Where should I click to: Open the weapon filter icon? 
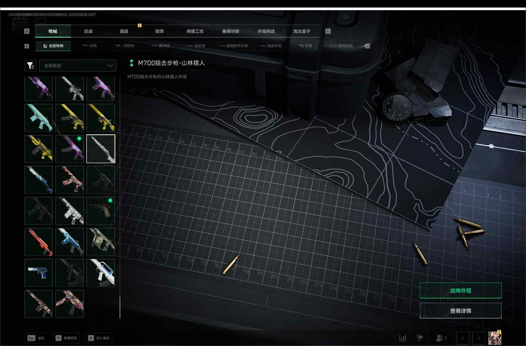[x=31, y=66]
